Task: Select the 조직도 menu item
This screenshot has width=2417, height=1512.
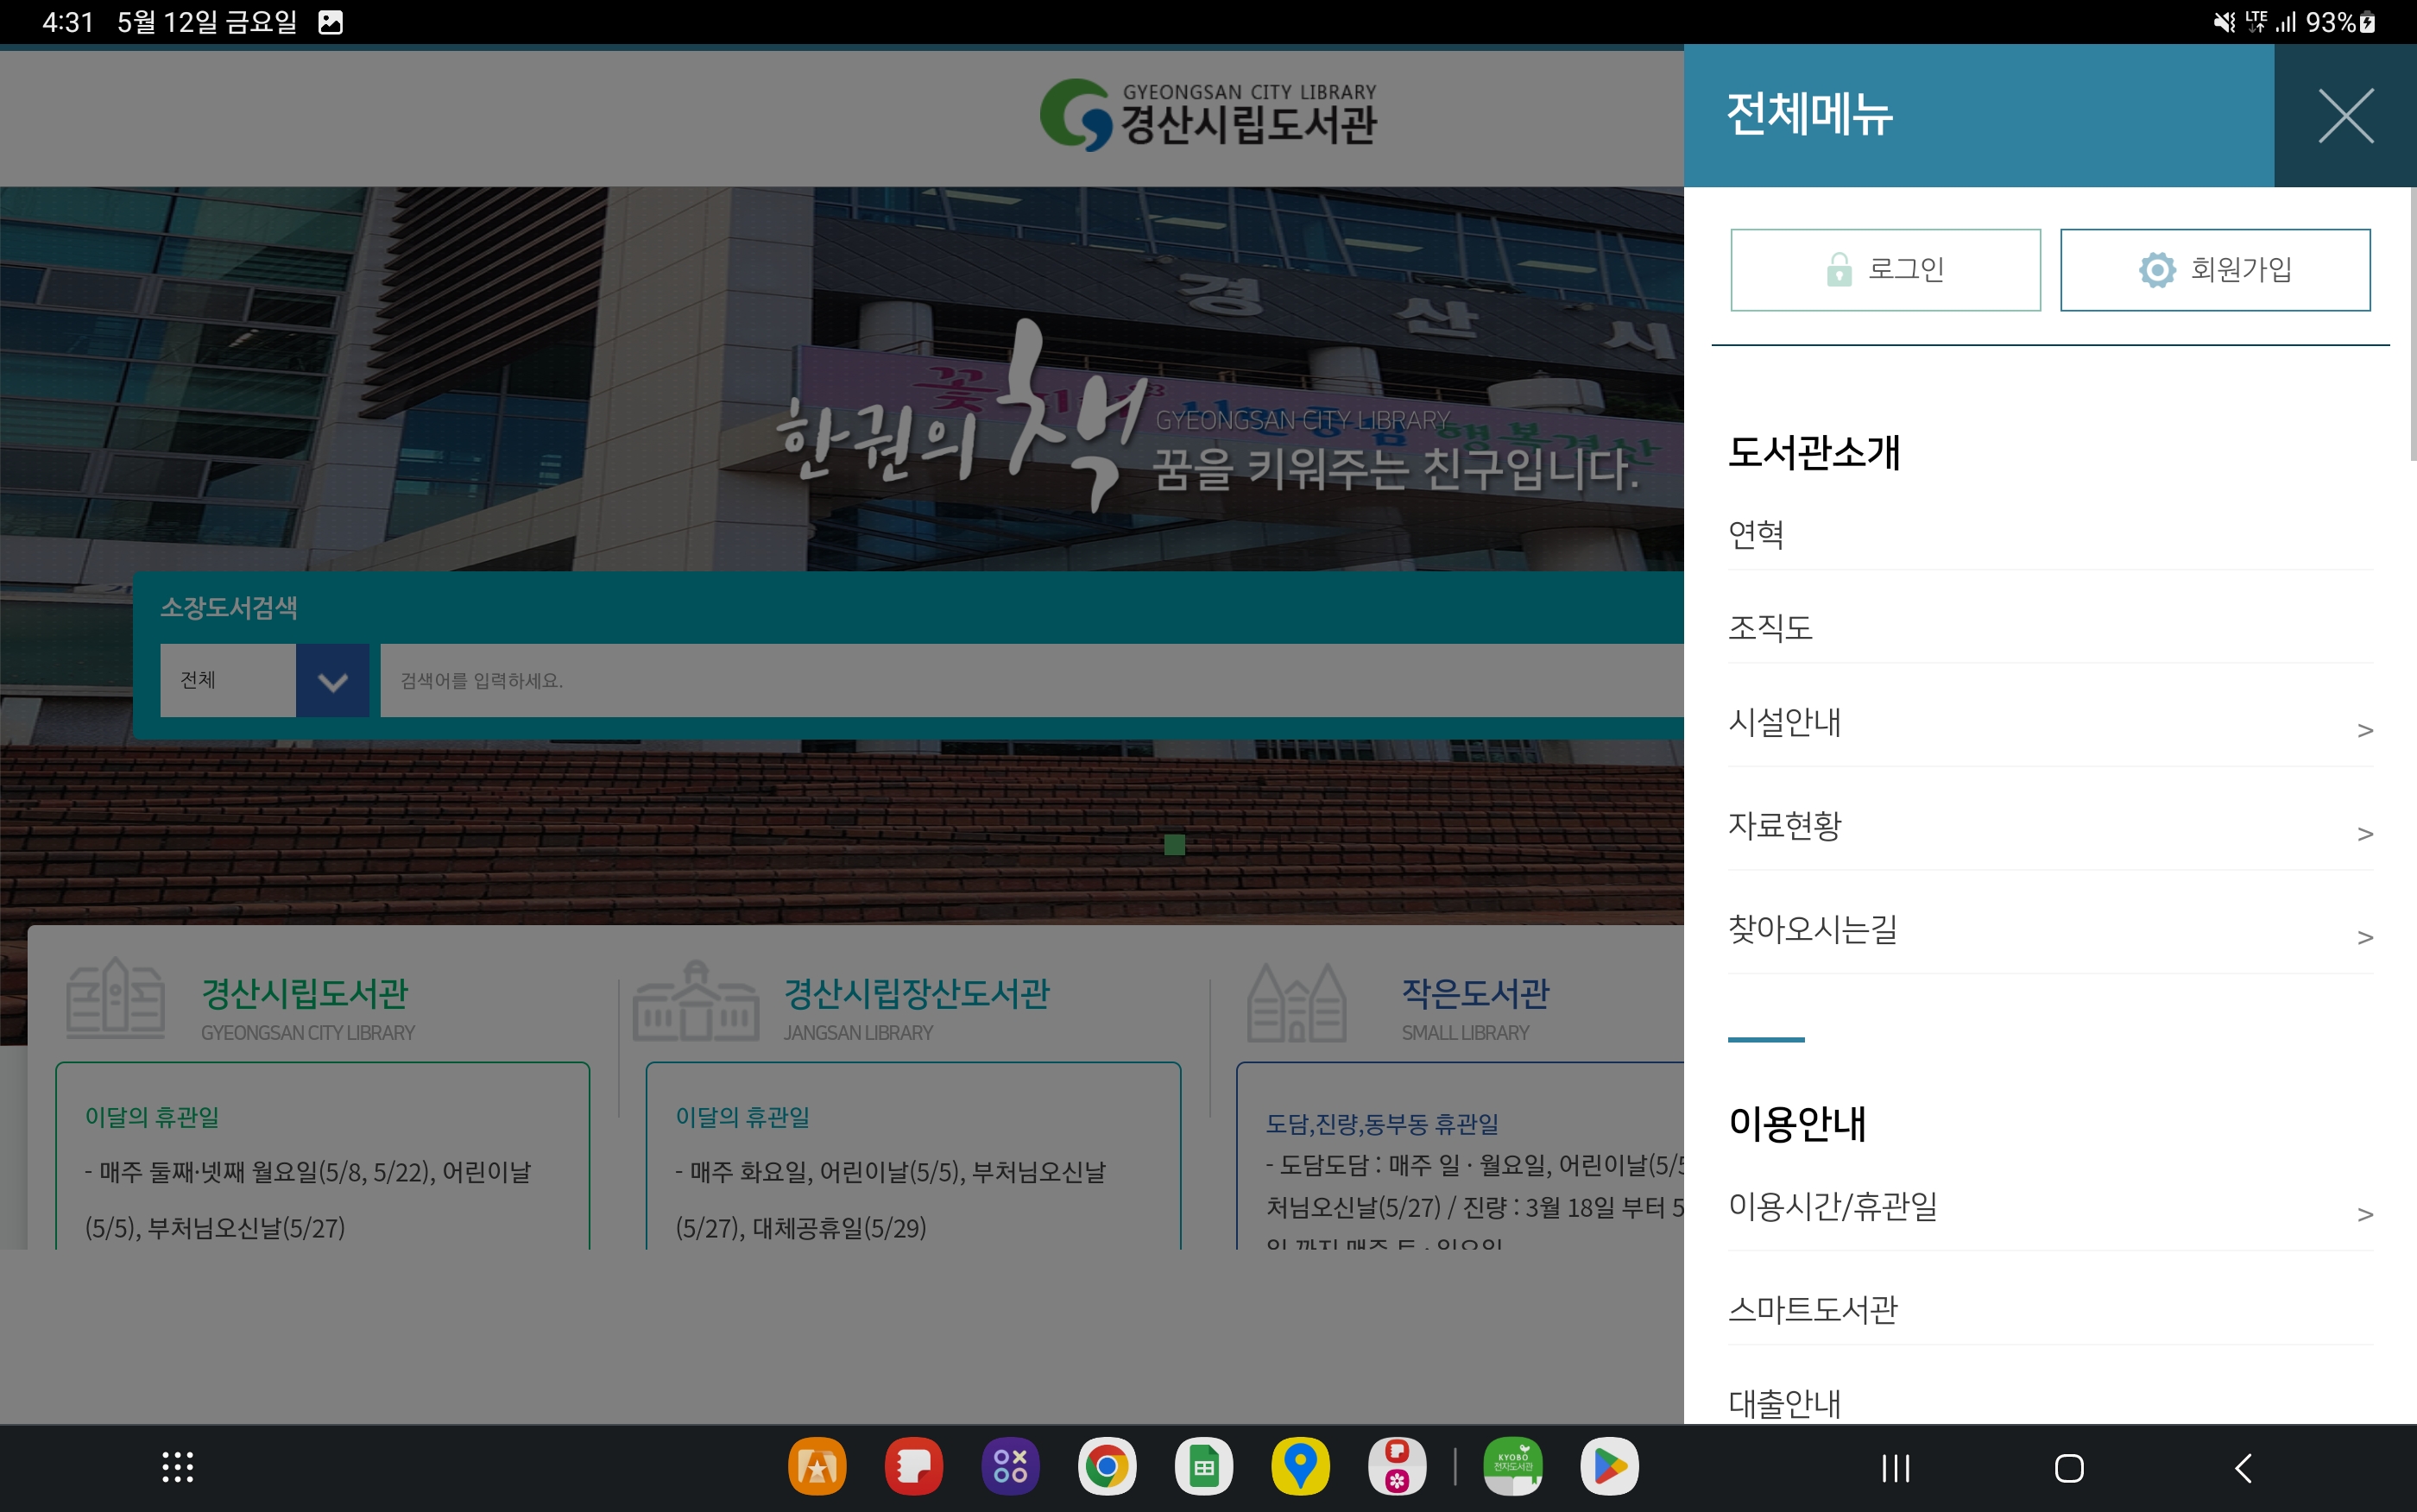Action: (1770, 627)
